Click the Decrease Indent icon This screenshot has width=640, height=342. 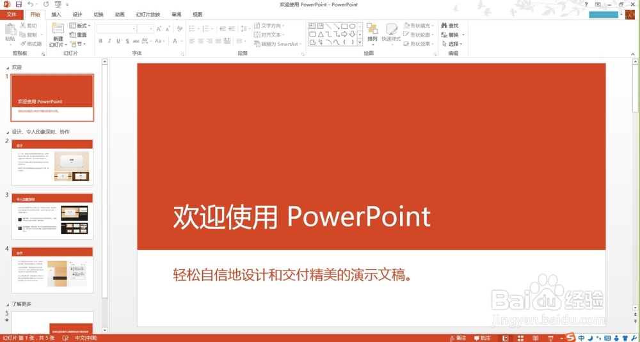[223, 29]
